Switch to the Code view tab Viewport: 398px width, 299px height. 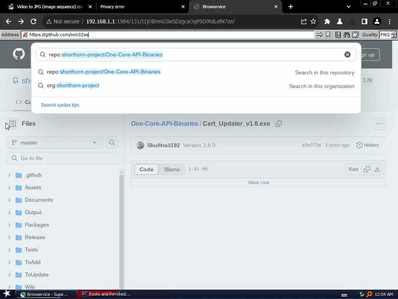point(147,169)
